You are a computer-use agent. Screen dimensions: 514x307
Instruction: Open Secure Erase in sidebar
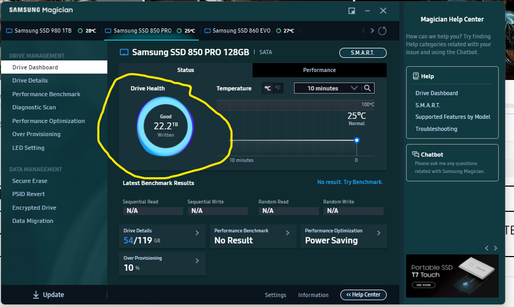[30, 181]
